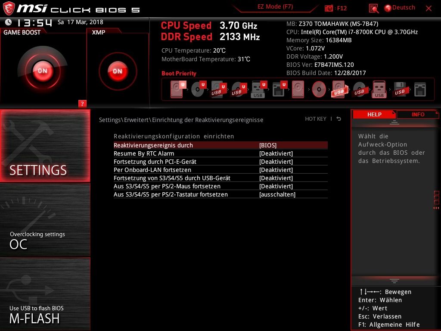Click the Deutsch language label

404,8
